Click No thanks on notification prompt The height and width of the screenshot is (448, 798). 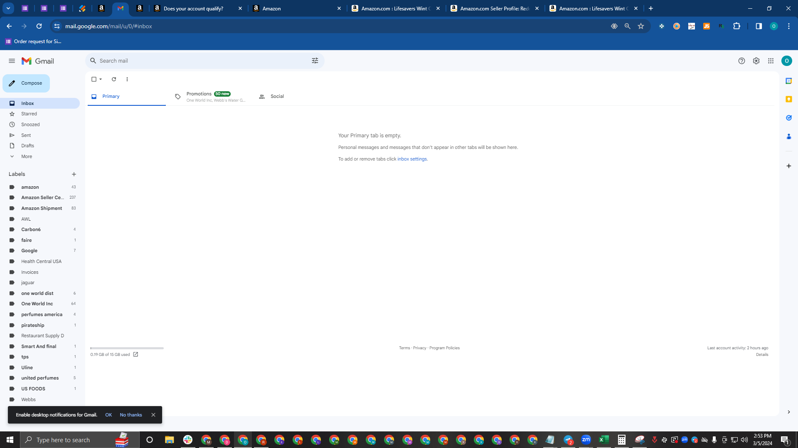tap(131, 415)
